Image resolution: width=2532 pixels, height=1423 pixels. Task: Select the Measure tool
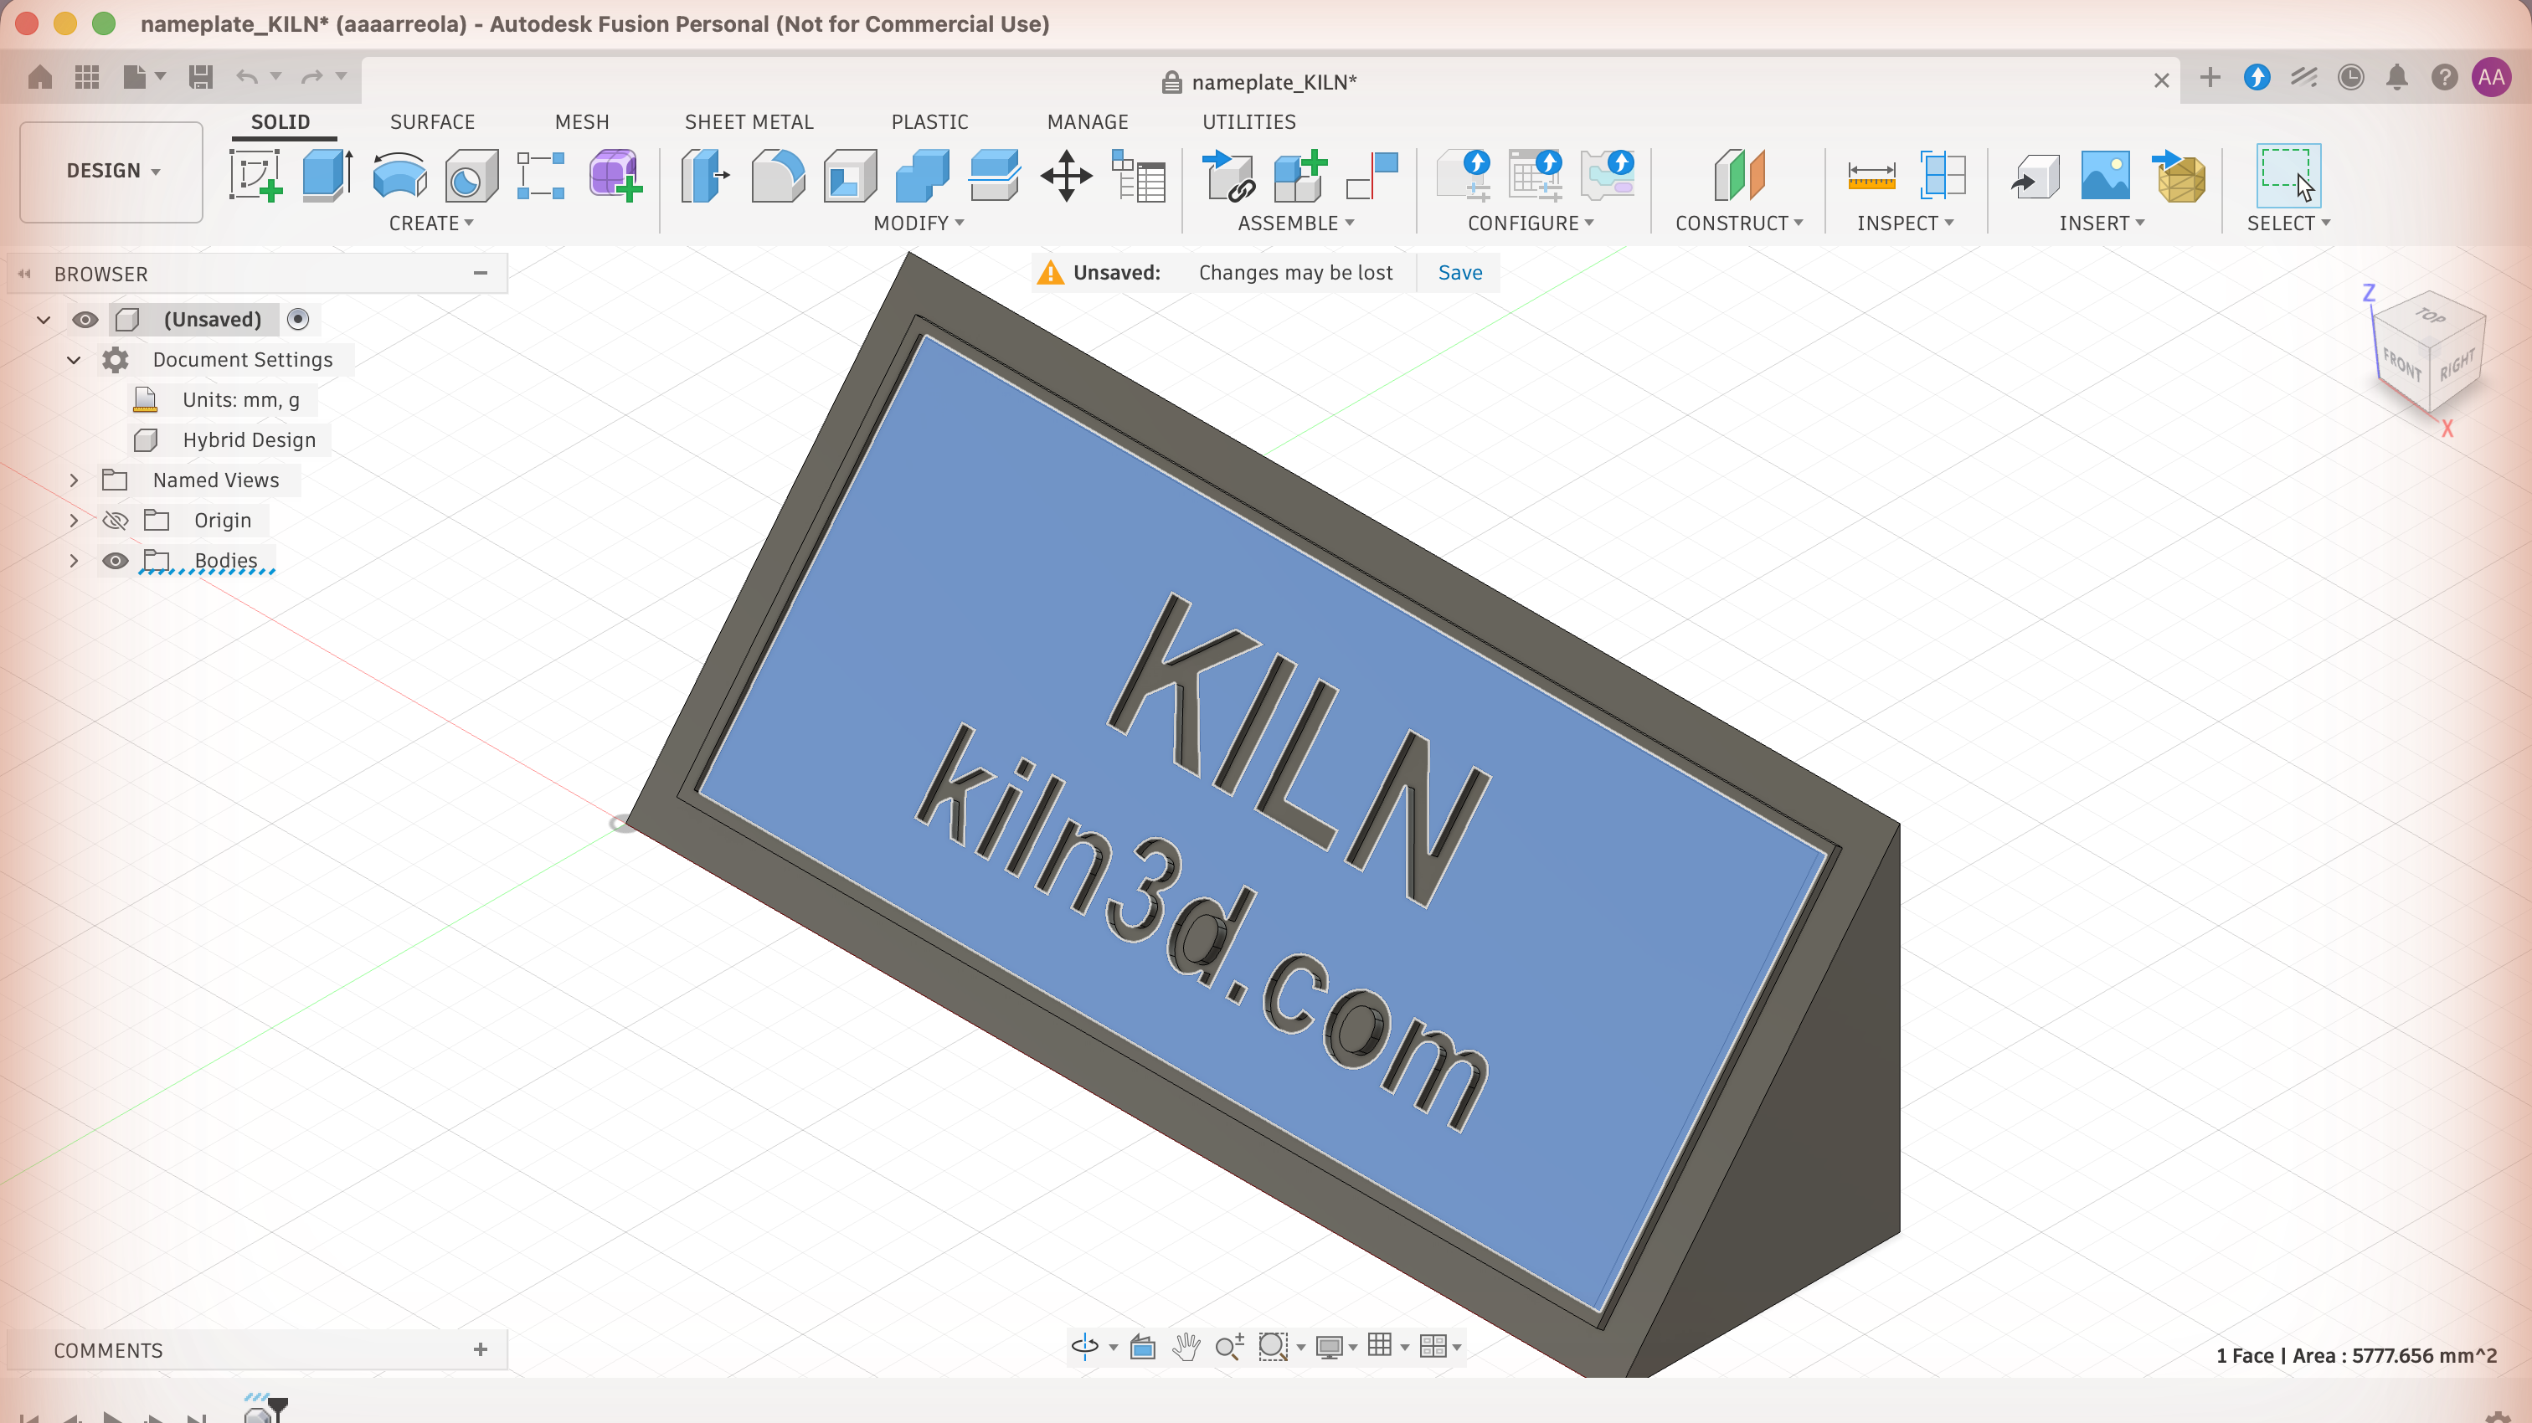[1871, 176]
